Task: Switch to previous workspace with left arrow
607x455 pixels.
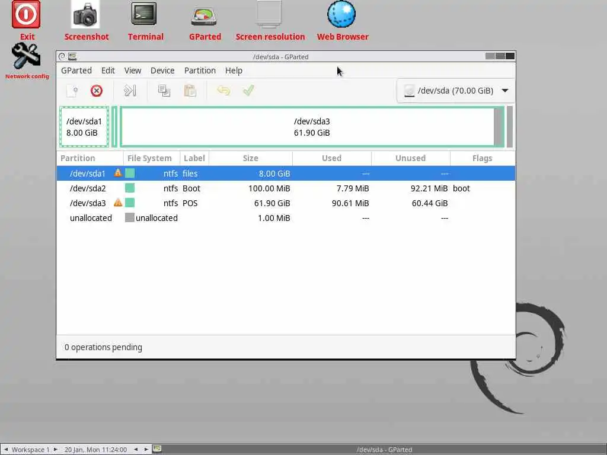Action: point(6,449)
